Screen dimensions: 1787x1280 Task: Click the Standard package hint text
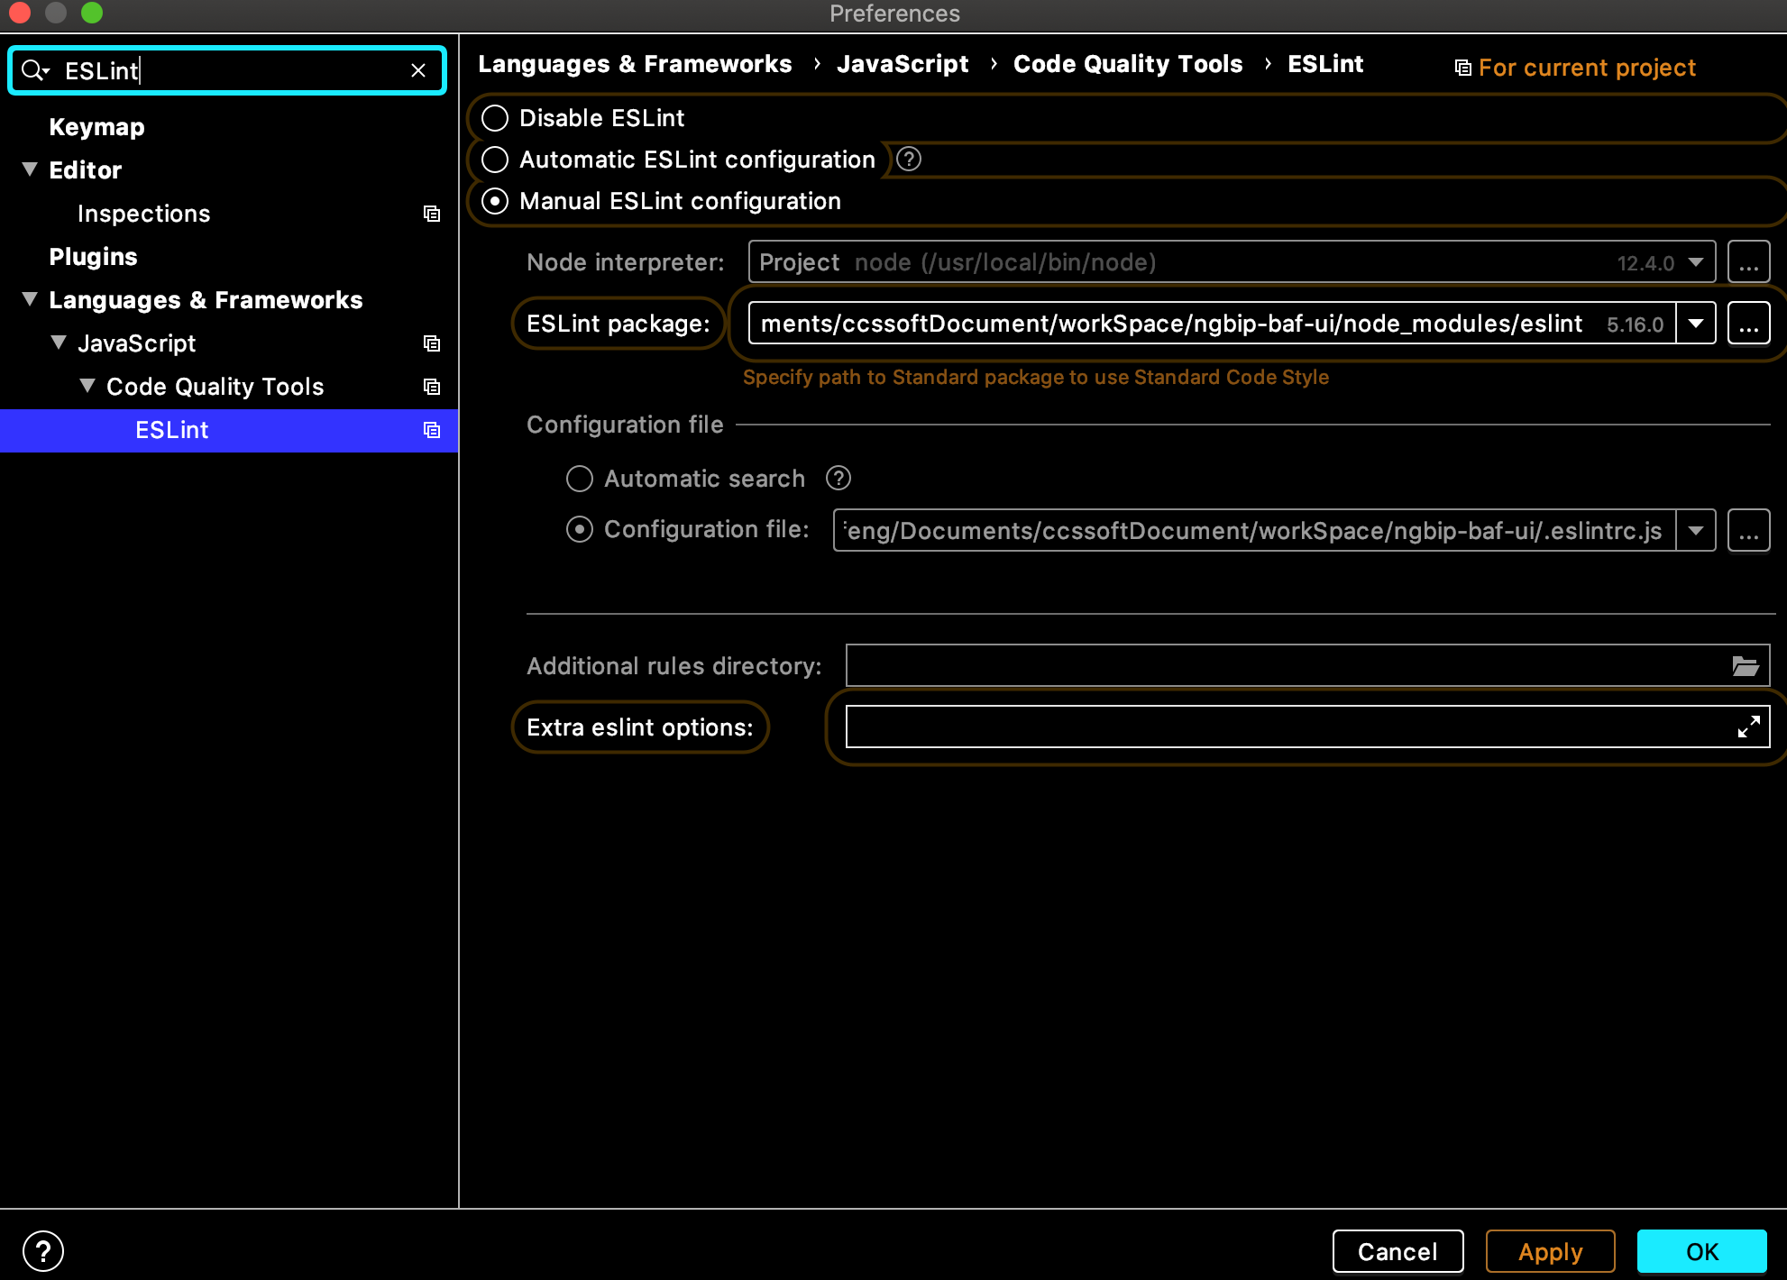(1036, 377)
